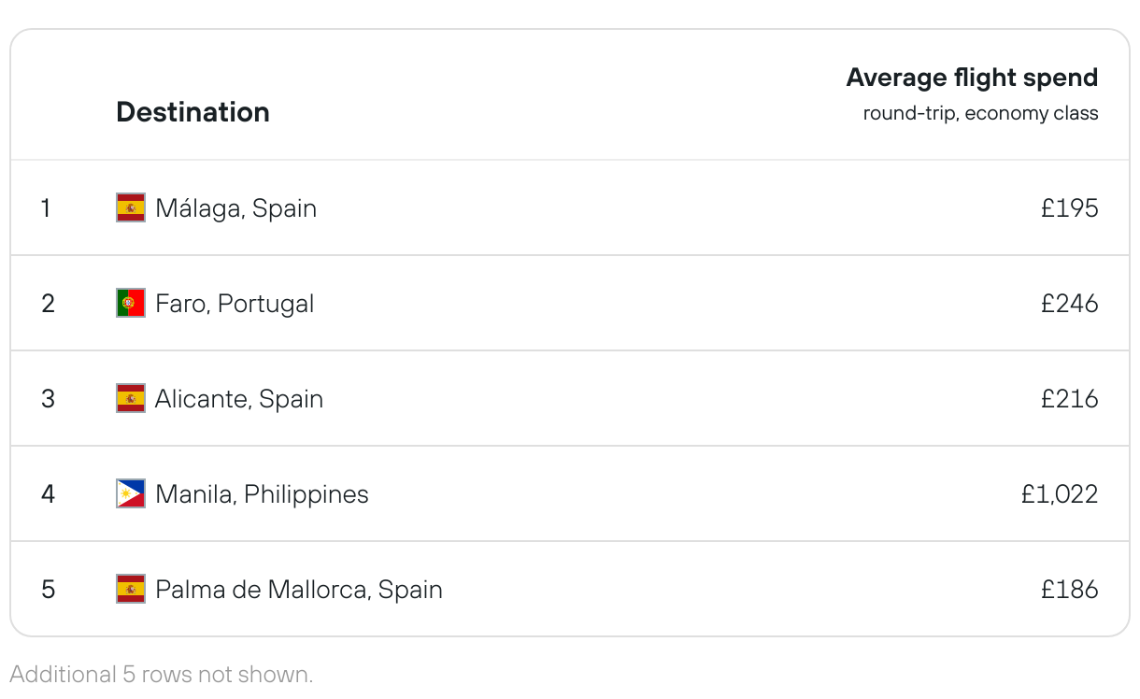
Task: Select the Faro, Portugal destination text
Action: pyautogui.click(x=235, y=304)
